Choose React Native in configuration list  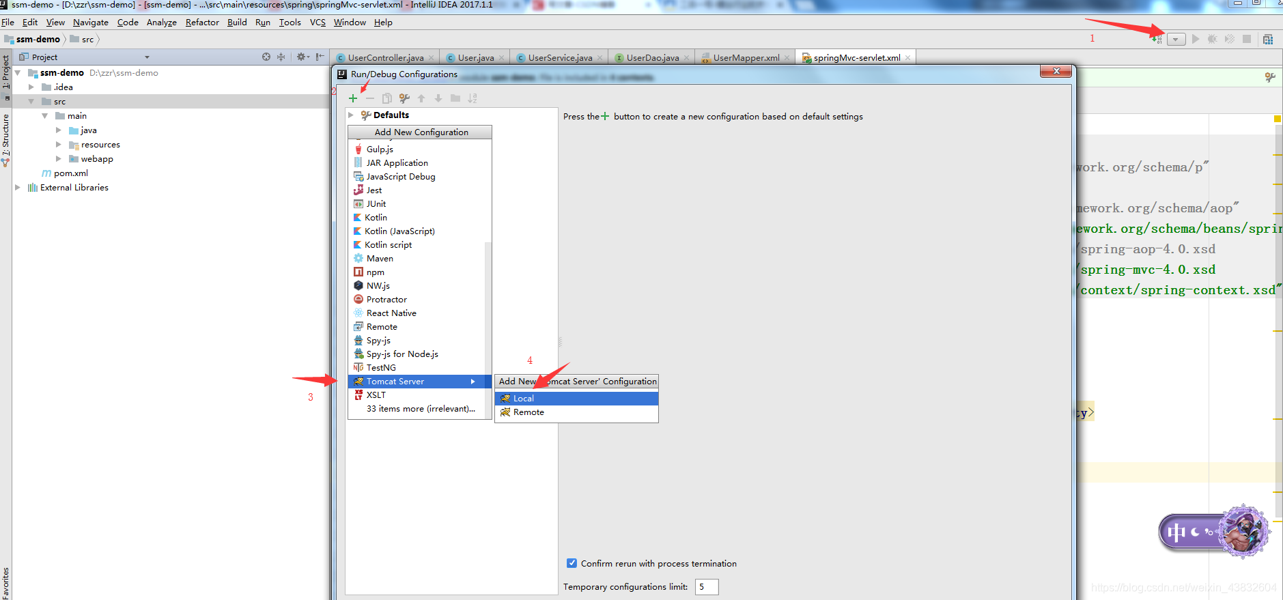tap(417, 313)
